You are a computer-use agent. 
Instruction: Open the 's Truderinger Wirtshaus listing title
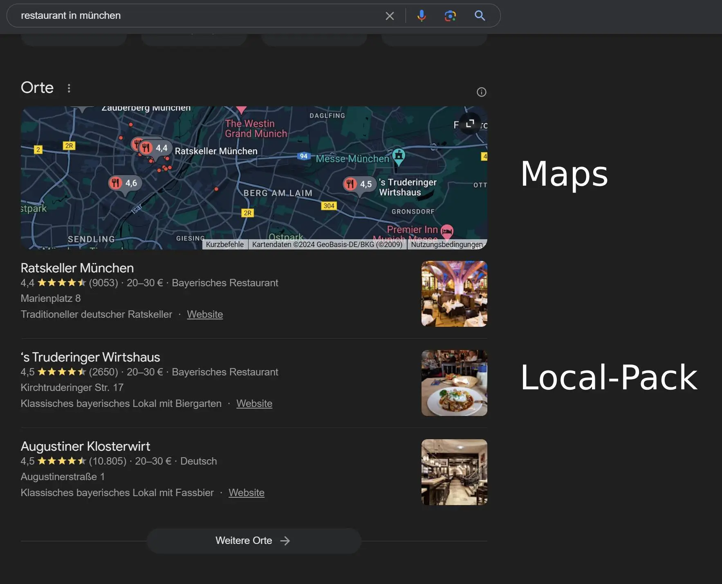tap(90, 357)
